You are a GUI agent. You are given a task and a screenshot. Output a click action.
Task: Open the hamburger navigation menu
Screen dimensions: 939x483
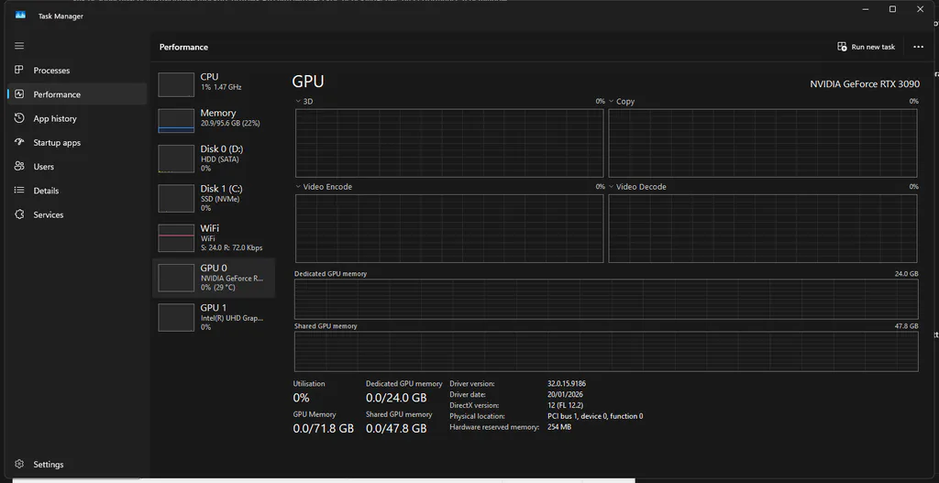coord(19,46)
